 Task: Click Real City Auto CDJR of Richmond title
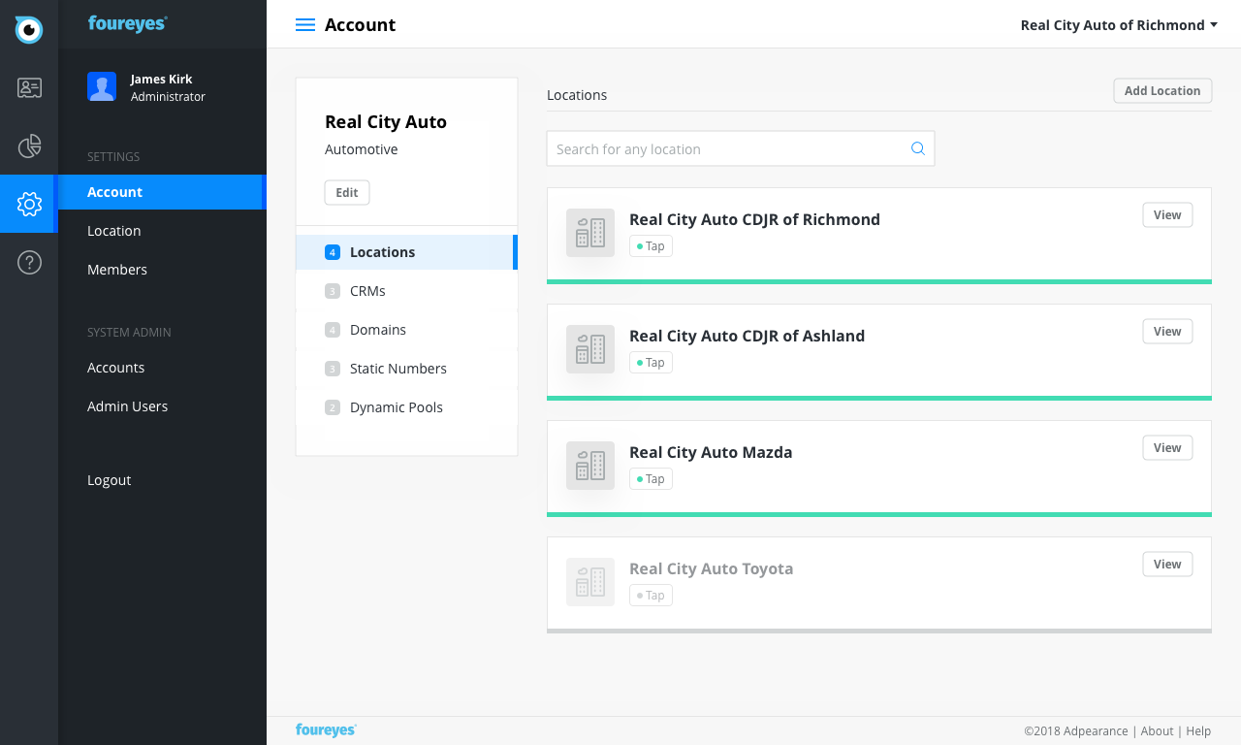[x=754, y=219]
